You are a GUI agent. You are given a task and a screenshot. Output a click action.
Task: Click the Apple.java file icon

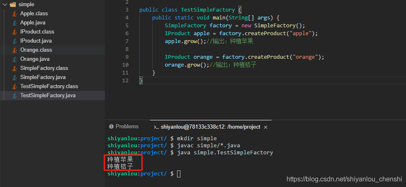point(15,23)
